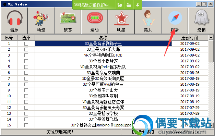This screenshot has height=136, width=215.
Task: Check the box for 3D全景交响乐大海
Action: (26, 49)
